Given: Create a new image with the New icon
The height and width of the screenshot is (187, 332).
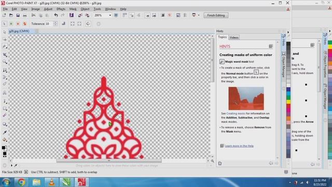Looking at the screenshot, I should [4, 15].
